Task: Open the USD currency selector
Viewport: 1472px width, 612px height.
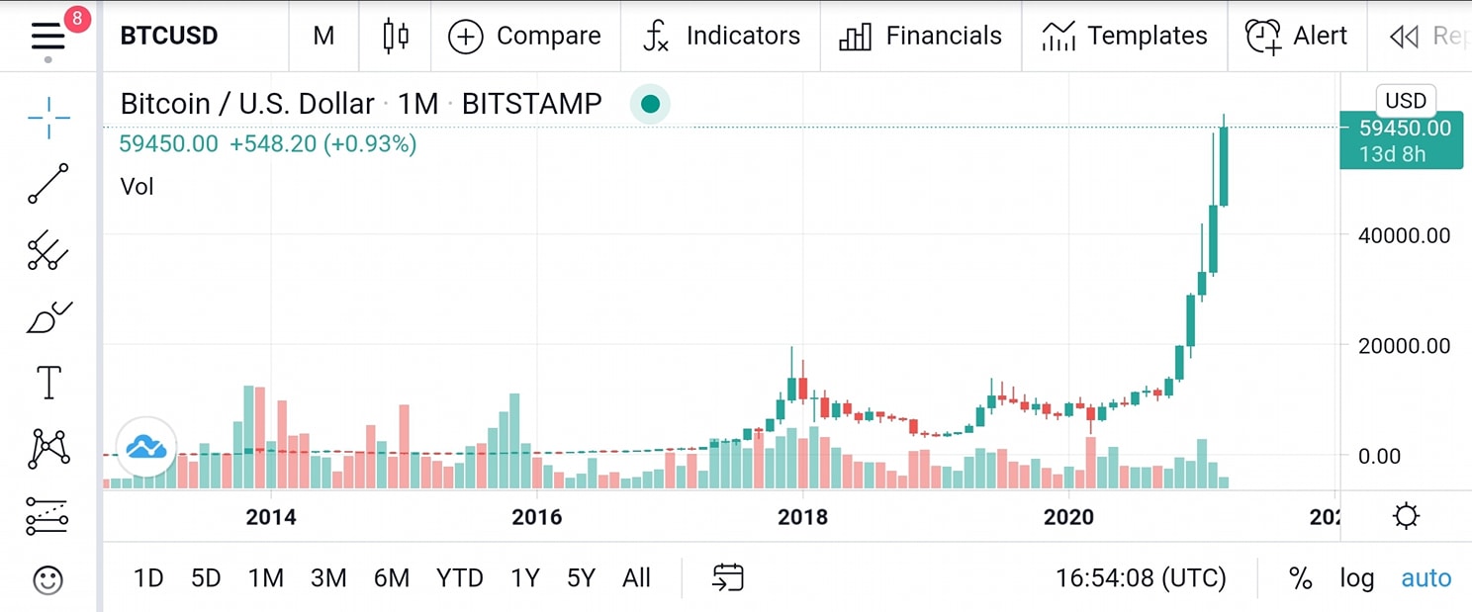Action: pos(1406,101)
